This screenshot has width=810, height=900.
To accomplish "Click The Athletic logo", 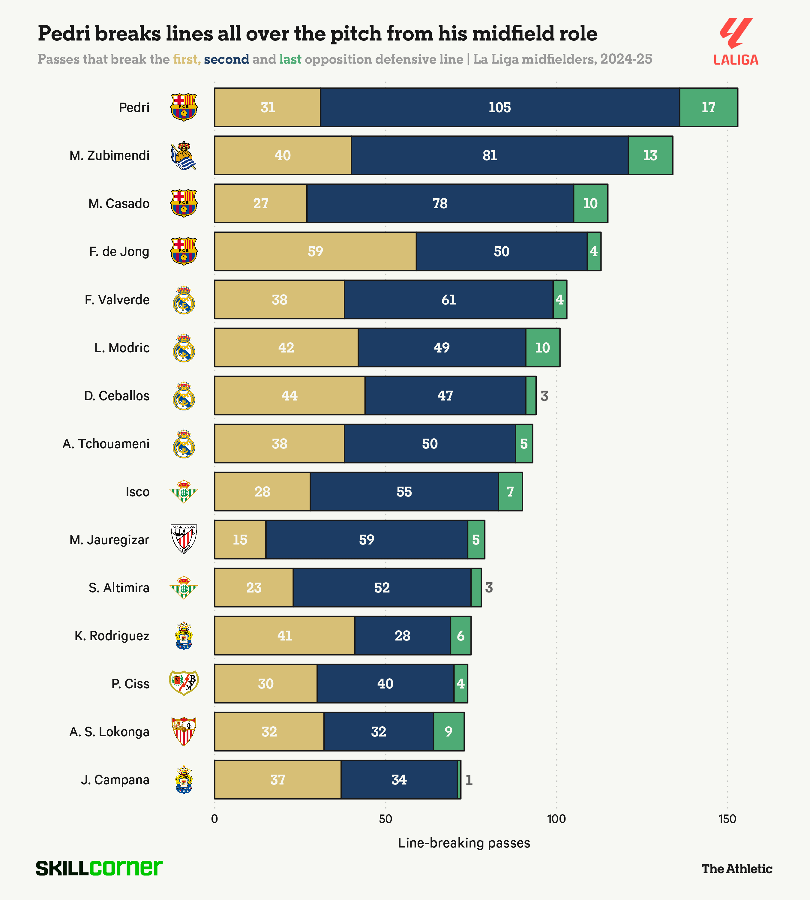I will tap(736, 868).
